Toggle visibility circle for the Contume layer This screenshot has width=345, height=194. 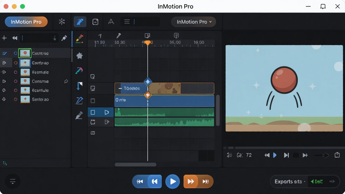[15, 82]
